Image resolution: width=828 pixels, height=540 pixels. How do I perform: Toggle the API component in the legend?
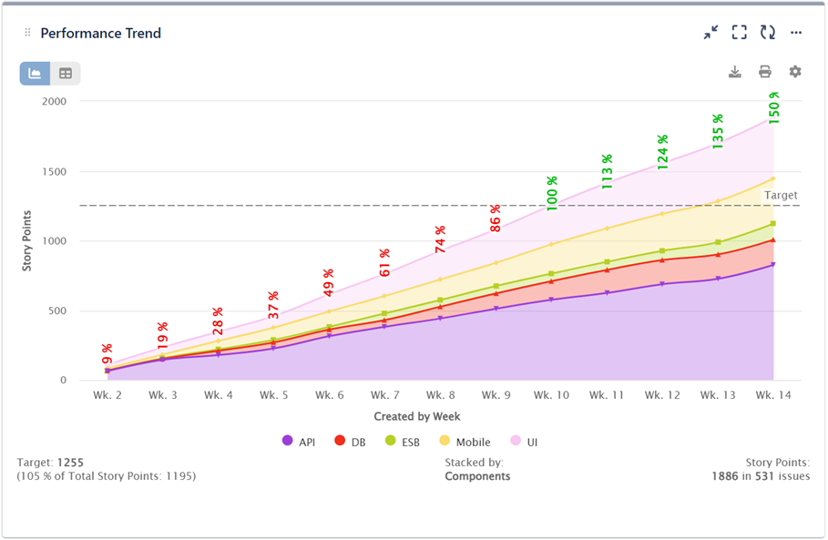(x=300, y=440)
